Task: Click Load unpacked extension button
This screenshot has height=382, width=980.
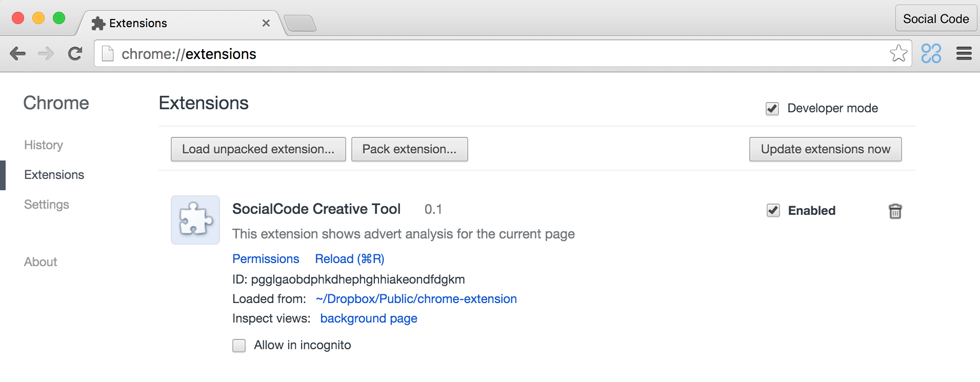Action: coord(258,149)
